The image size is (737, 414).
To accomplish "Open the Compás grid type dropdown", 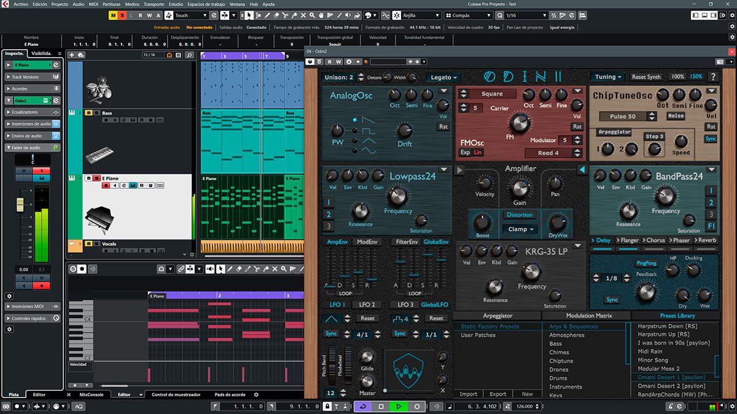I will (x=469, y=15).
